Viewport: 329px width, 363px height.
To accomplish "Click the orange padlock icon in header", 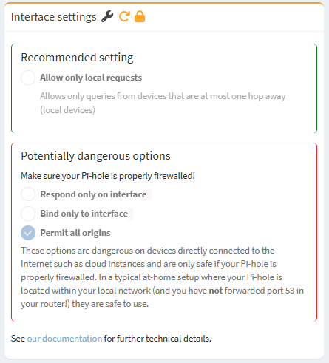I will tap(140, 16).
